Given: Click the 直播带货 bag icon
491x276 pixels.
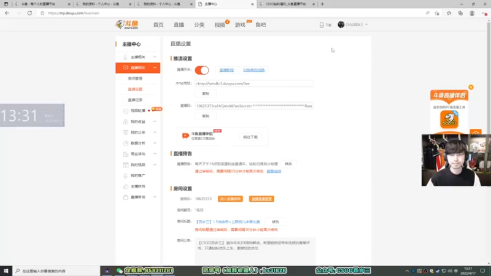Looking at the screenshot, I should pos(126,197).
